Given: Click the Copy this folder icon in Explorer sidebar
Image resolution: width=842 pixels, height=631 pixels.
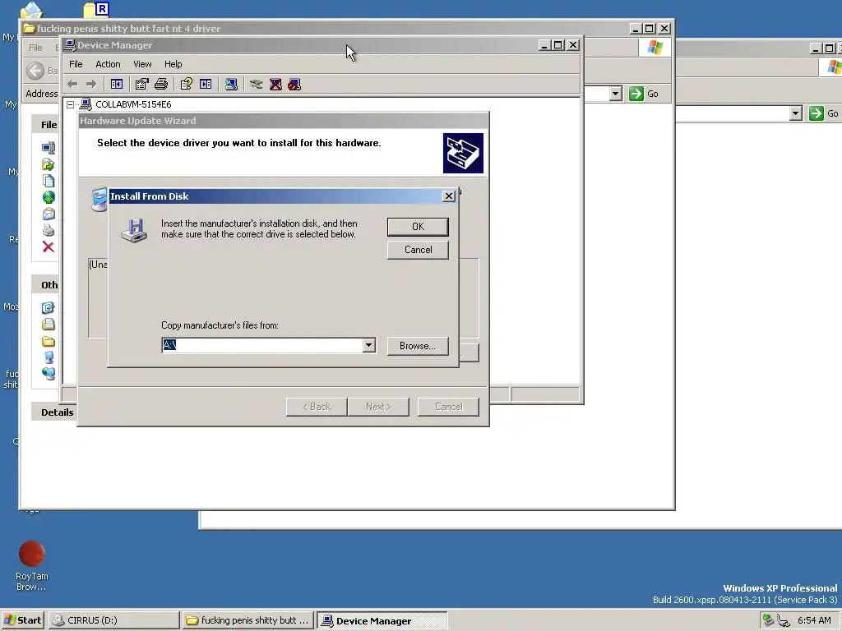Looking at the screenshot, I should 49,181.
